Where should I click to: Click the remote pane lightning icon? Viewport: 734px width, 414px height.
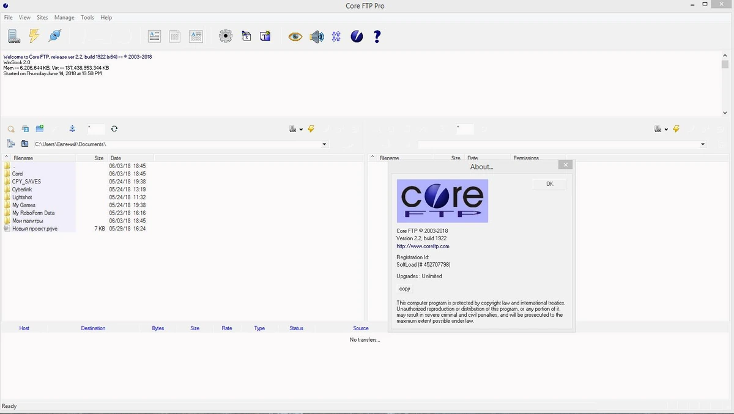click(x=676, y=128)
